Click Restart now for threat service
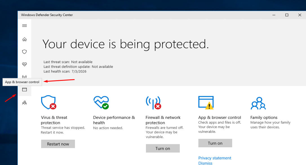The height and width of the screenshot is (165, 306). point(58,144)
